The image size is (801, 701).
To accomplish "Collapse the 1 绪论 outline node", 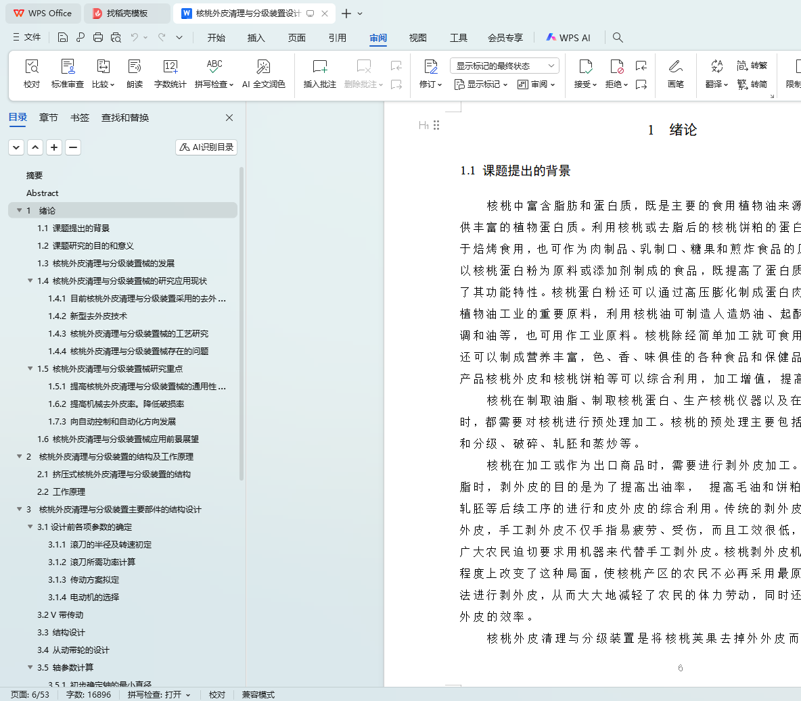I will [x=20, y=210].
